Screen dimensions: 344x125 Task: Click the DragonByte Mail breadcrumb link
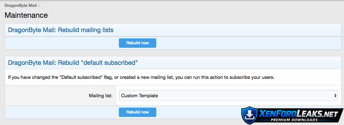pos(21,5)
